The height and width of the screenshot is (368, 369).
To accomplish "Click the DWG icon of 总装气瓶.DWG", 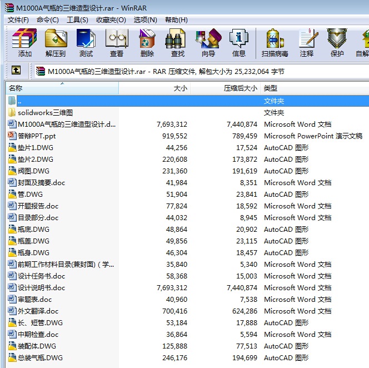I will click(12, 357).
